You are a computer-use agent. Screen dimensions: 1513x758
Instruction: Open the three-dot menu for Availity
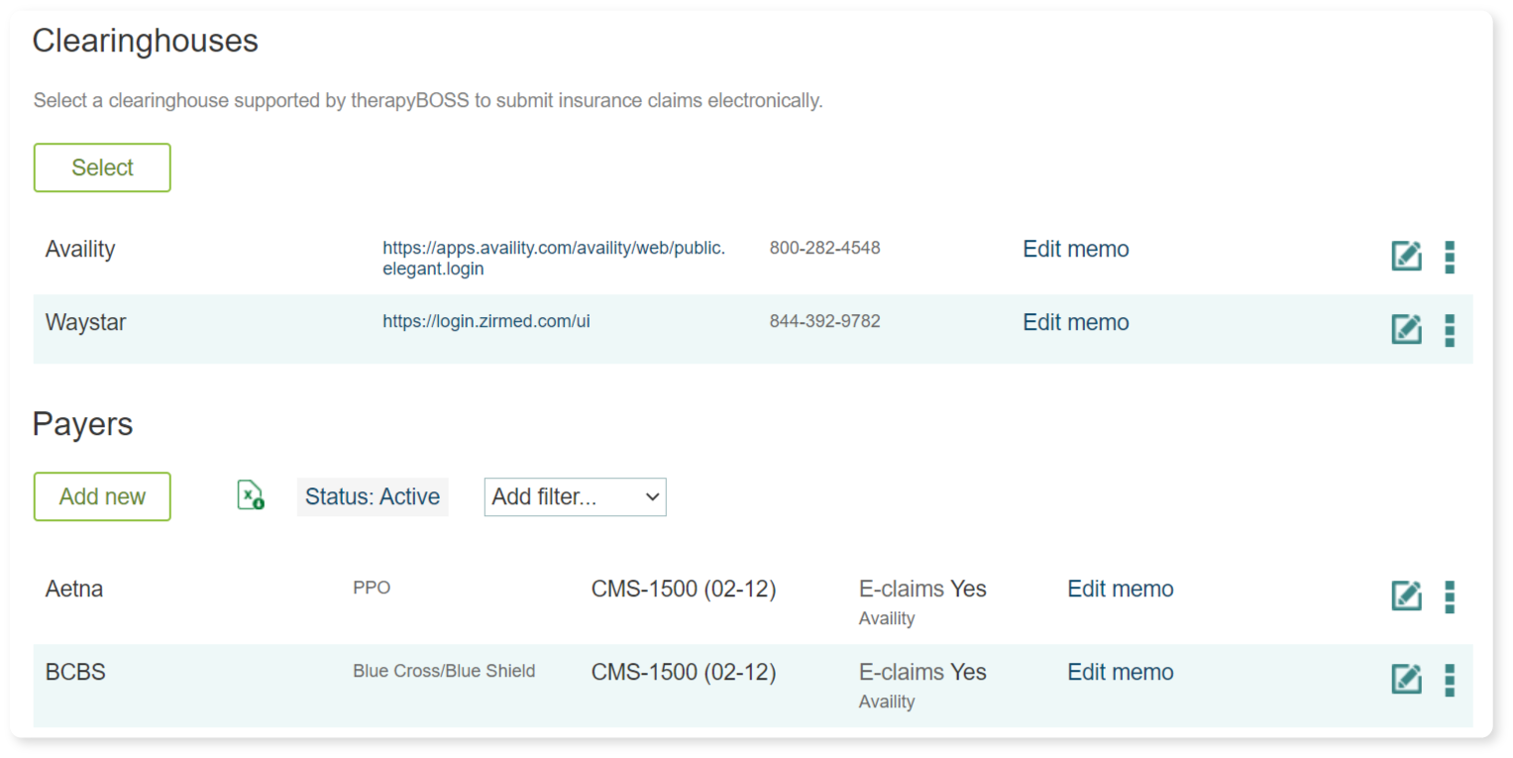pyautogui.click(x=1450, y=257)
